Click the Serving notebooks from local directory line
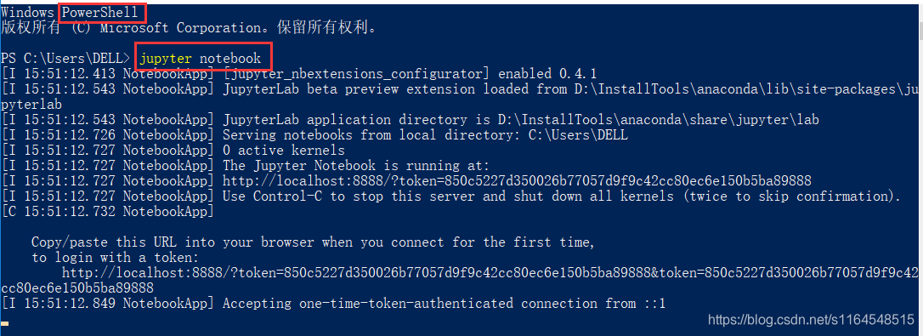 [315, 135]
